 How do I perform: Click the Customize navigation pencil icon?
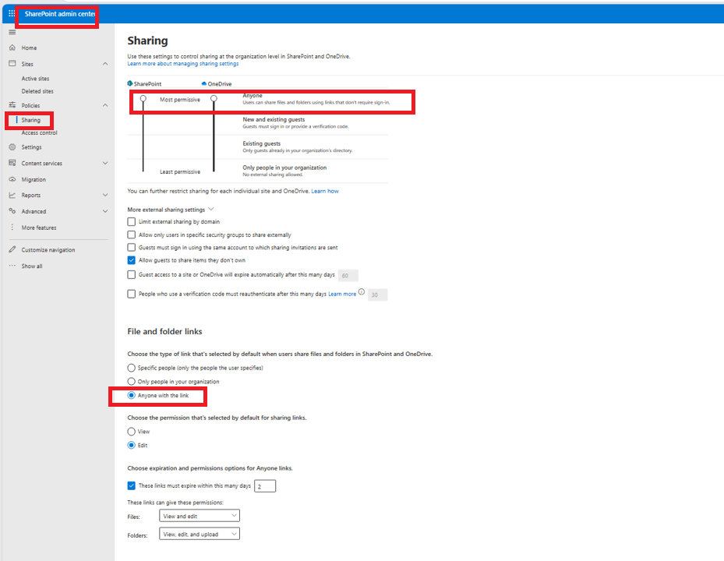(12, 249)
